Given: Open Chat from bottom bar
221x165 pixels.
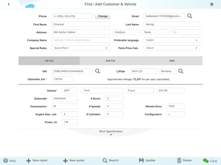Looking at the screenshot, I should (x=210, y=161).
